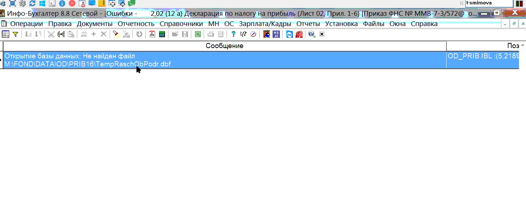Click the blue sync arrows icon
This screenshot has height=207, width=526.
click(32, 4)
